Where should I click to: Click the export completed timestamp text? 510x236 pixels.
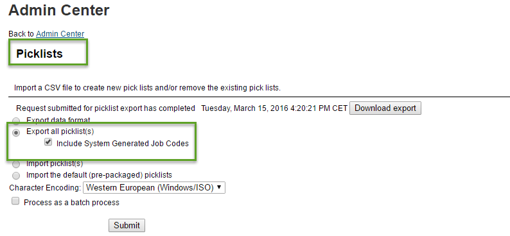[274, 108]
